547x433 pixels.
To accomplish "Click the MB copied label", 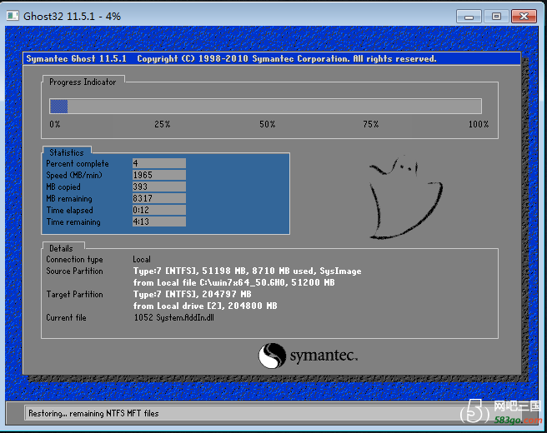I will (x=63, y=187).
